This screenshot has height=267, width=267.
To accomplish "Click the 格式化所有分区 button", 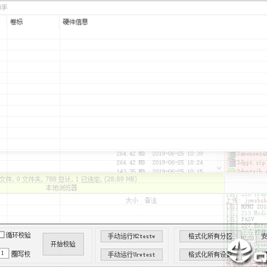I will (x=210, y=237).
